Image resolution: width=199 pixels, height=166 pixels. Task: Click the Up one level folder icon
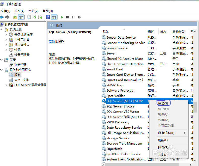15,17
